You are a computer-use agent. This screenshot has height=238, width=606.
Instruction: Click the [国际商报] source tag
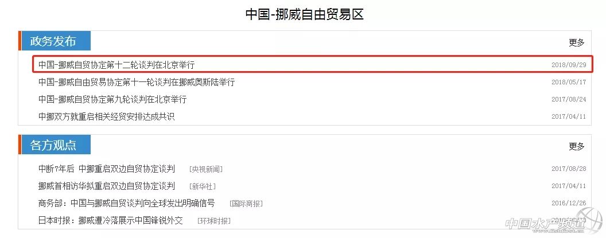246,204
